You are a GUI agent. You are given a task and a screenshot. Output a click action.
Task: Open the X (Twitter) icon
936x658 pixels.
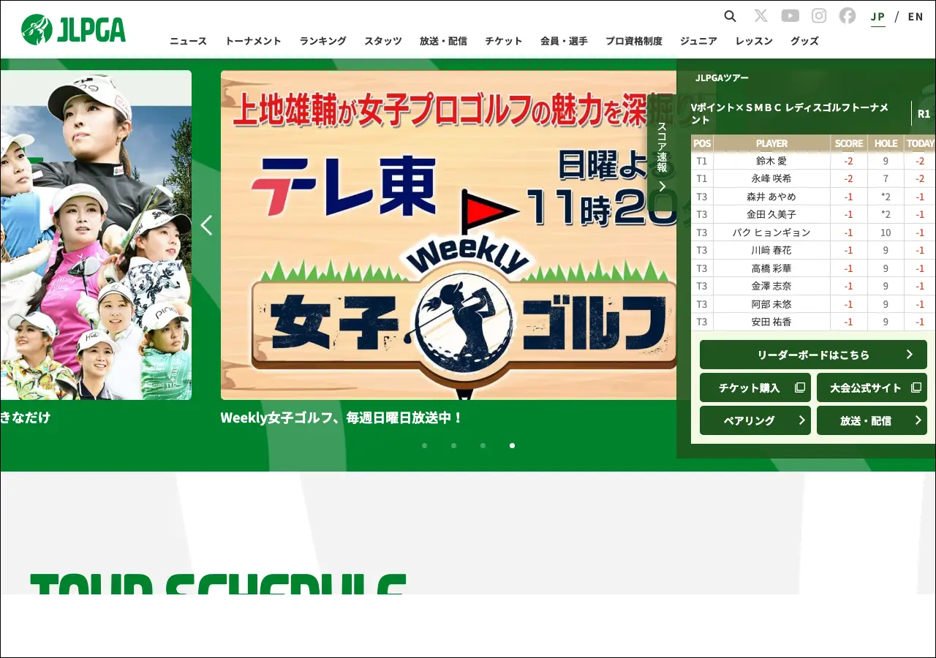pos(760,16)
